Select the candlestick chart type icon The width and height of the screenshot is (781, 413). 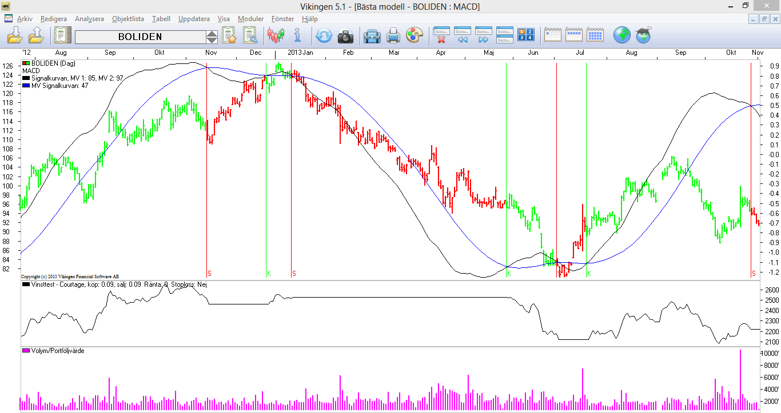[x=276, y=36]
